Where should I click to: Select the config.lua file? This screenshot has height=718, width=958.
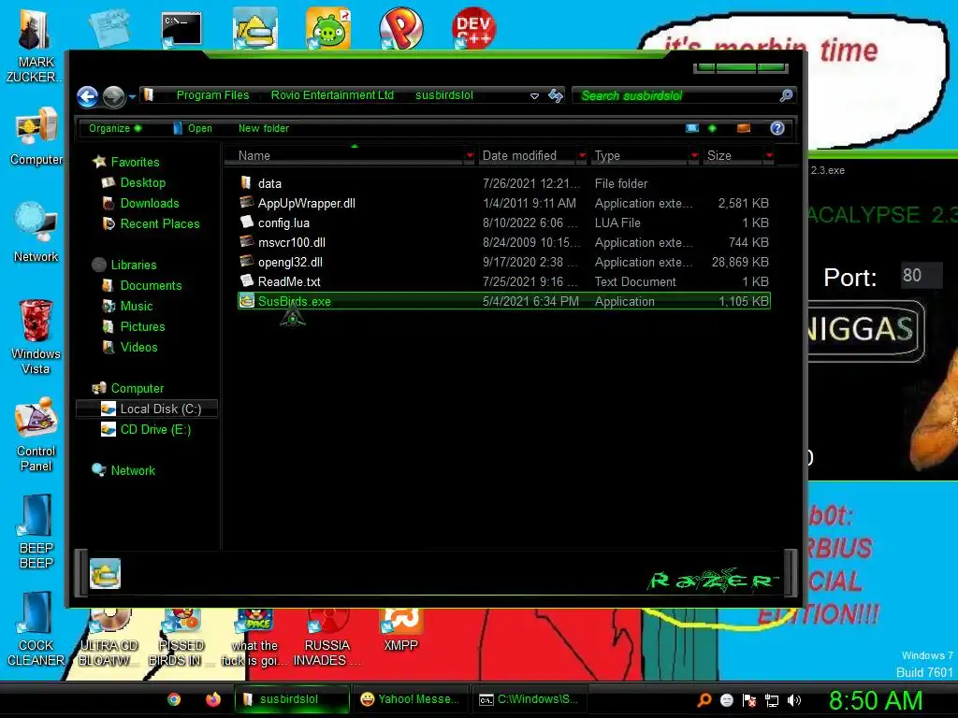coord(503,223)
